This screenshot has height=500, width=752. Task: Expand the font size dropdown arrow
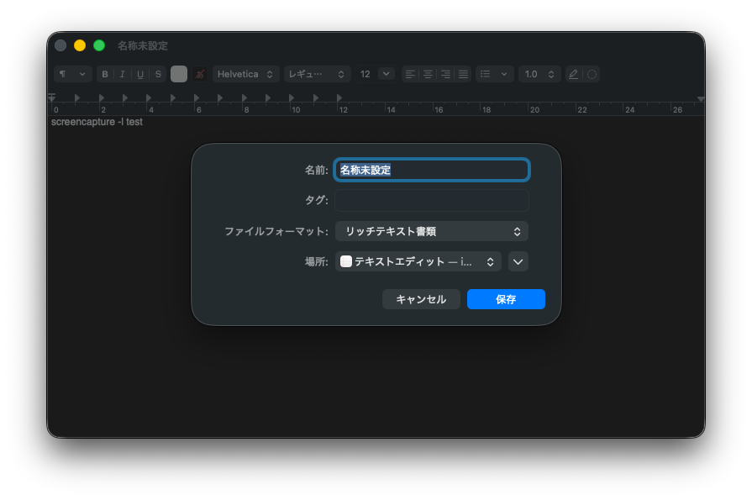pyautogui.click(x=387, y=74)
